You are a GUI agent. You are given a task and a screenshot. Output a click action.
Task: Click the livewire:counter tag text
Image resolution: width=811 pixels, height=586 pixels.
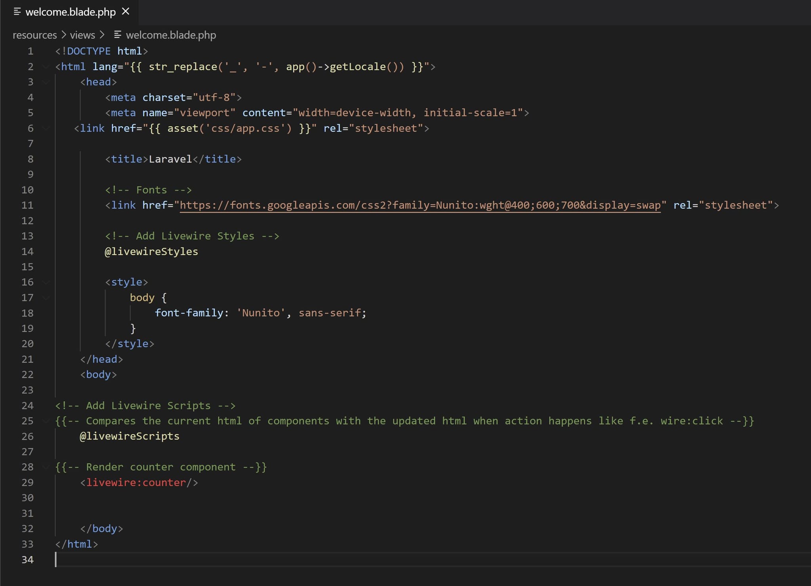tap(136, 482)
